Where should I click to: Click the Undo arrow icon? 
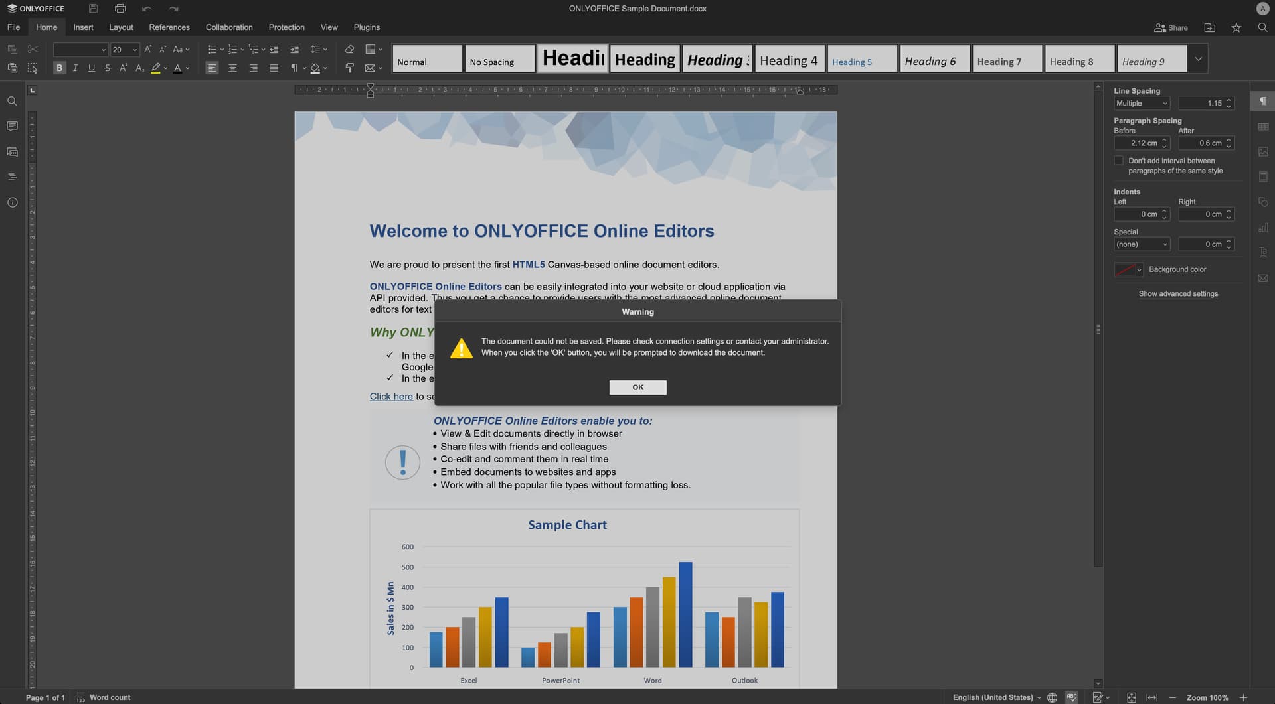pos(147,9)
